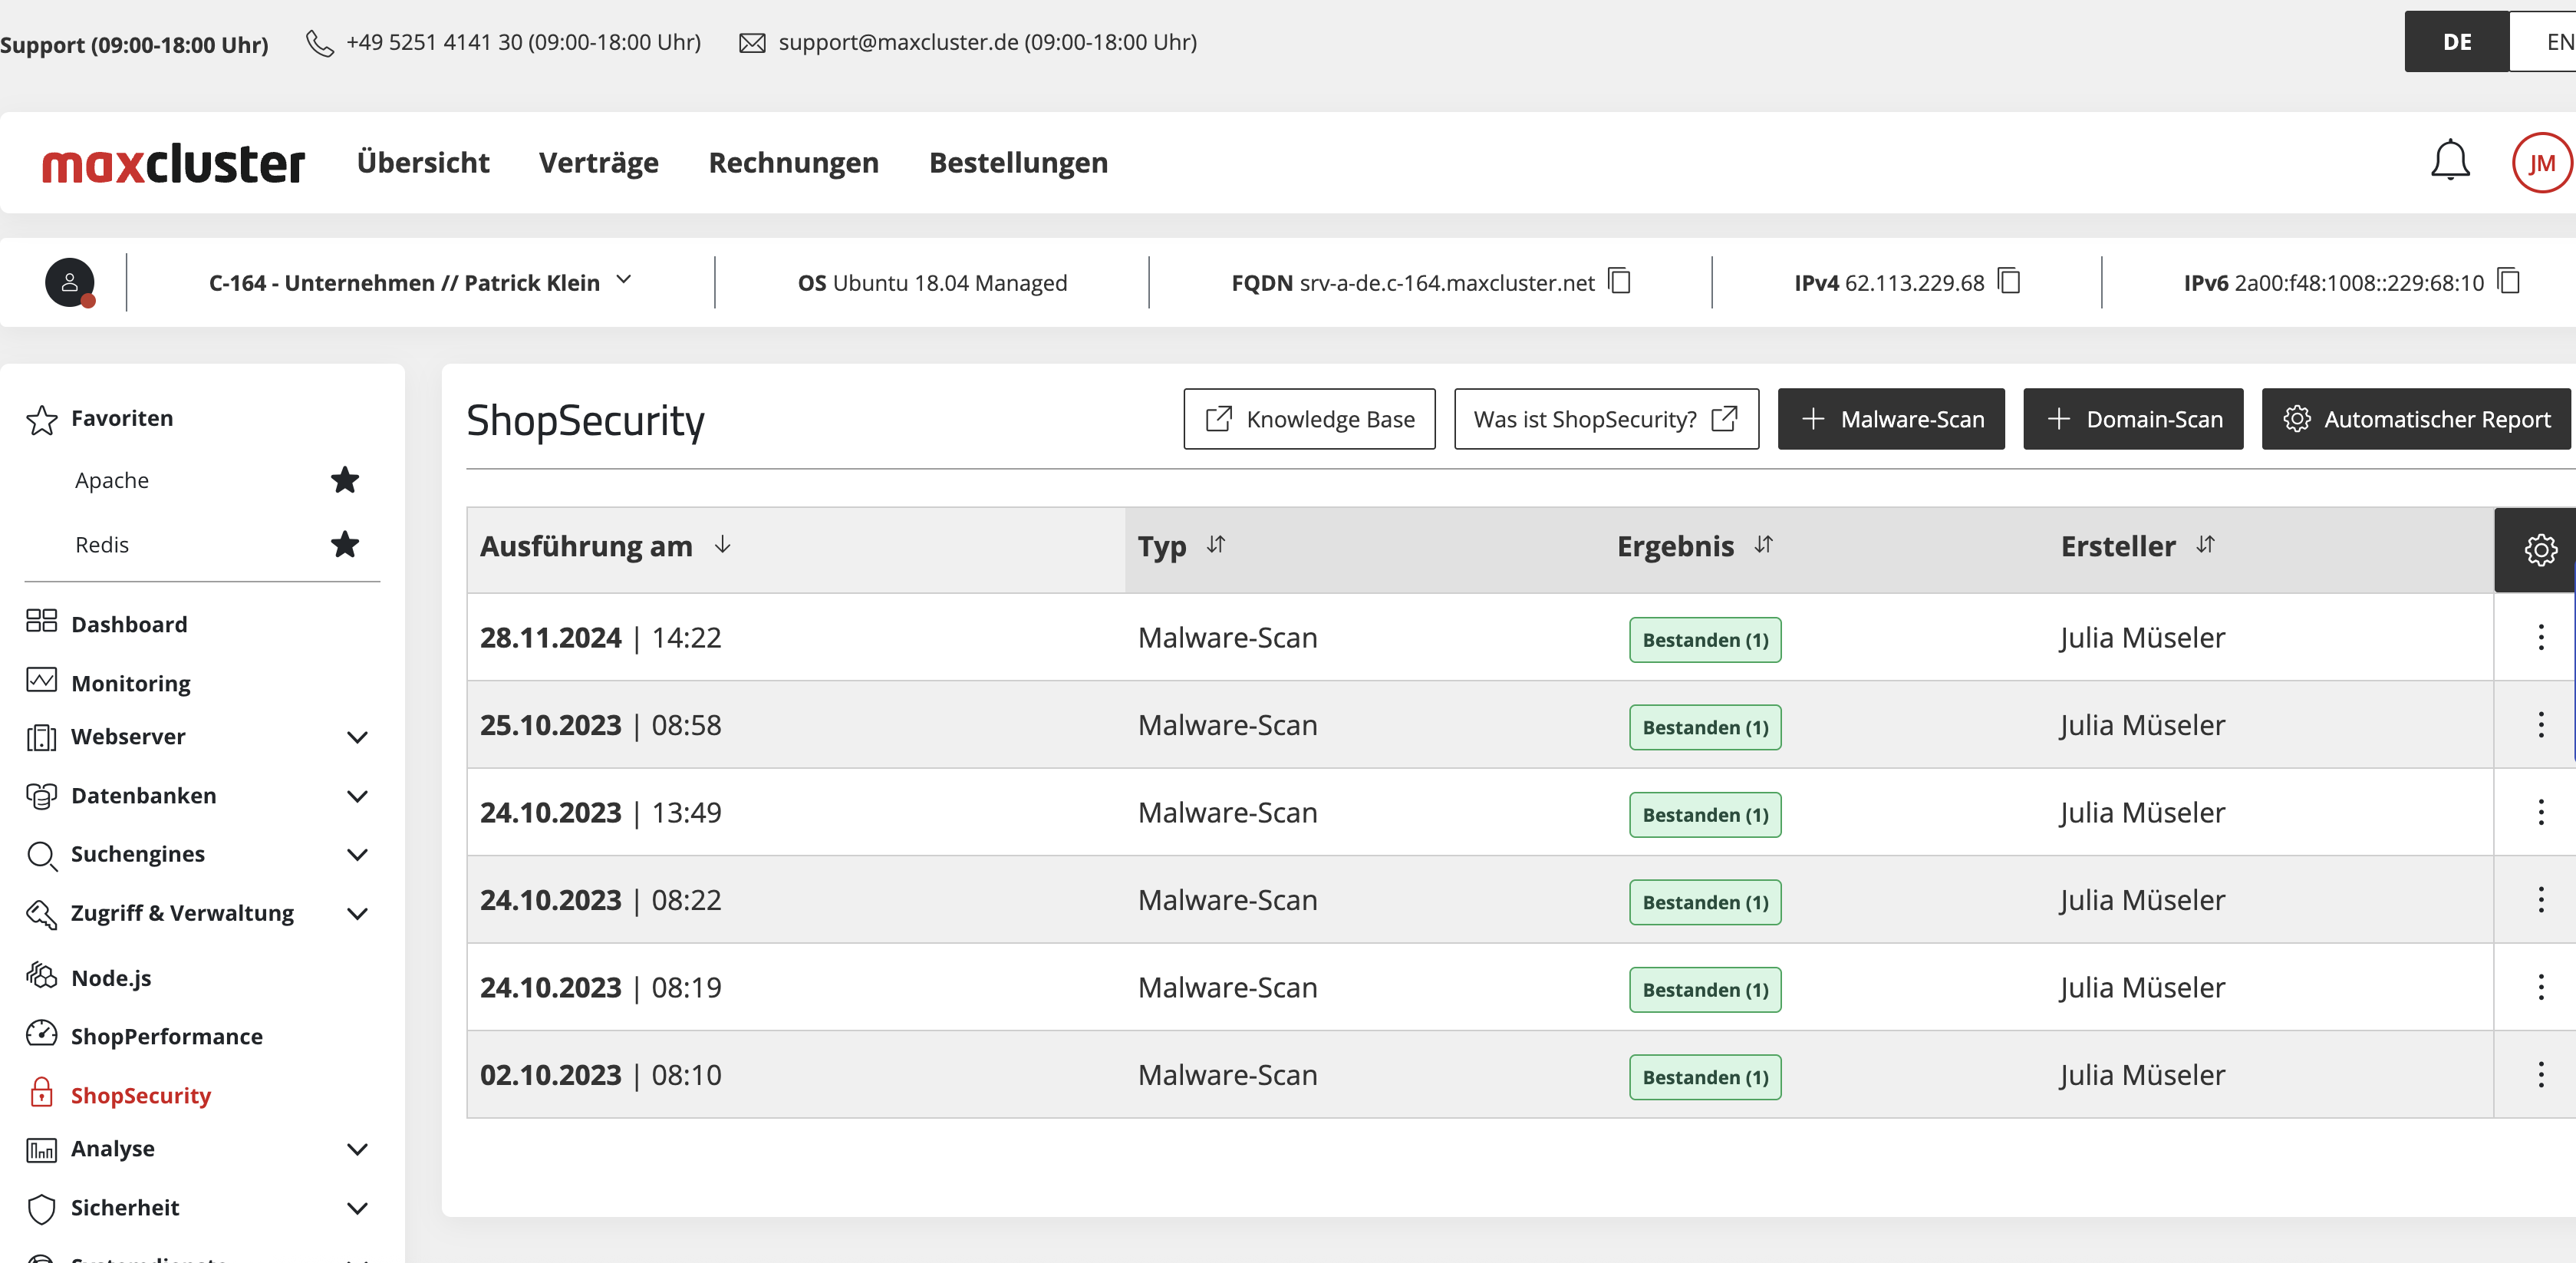
Task: Toggle the Redis favorite star
Action: (344, 545)
